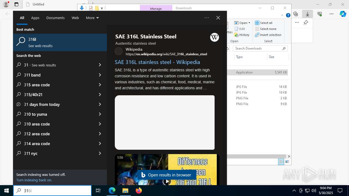Switch to the Web search tab
The height and width of the screenshot is (196, 349).
point(75,18)
